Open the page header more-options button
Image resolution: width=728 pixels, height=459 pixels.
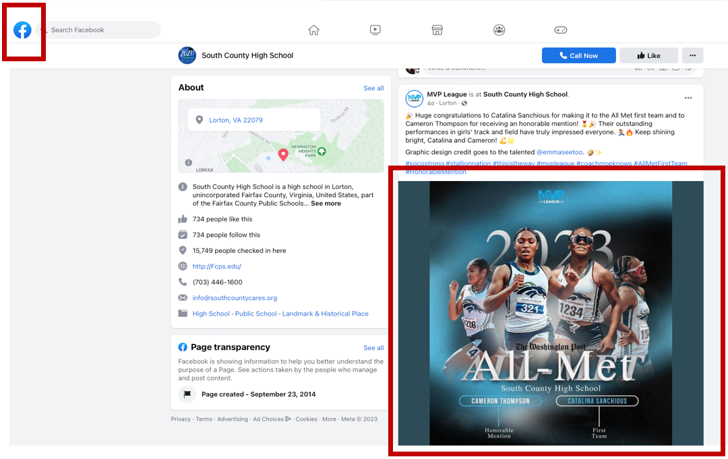[x=693, y=56]
